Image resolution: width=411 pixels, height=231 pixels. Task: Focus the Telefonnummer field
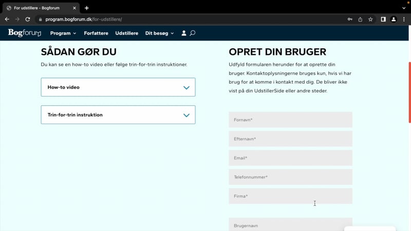click(x=290, y=177)
